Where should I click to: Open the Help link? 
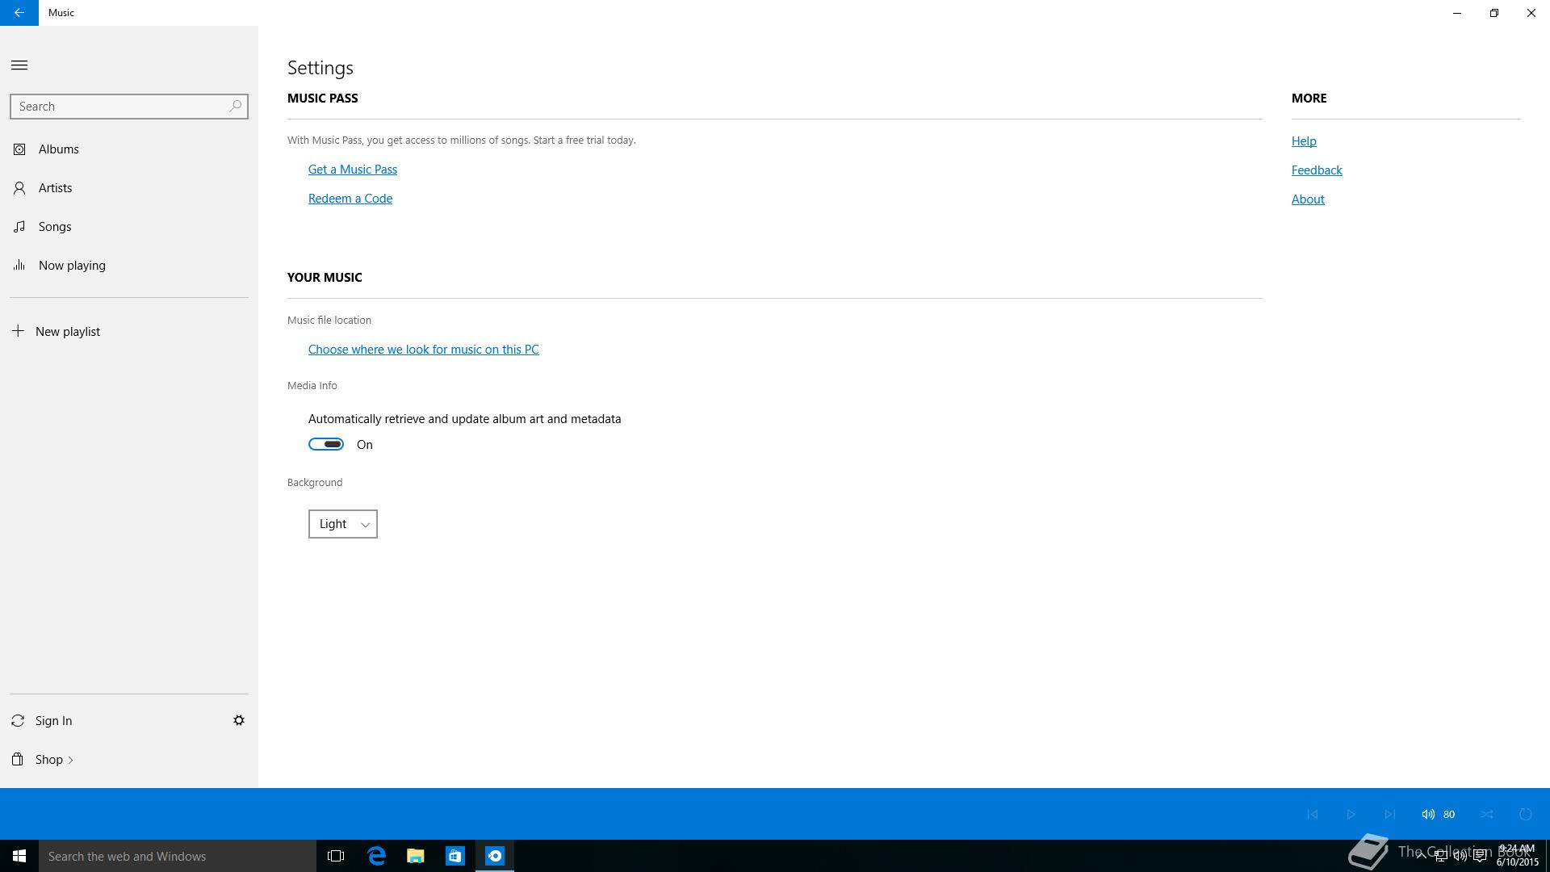pyautogui.click(x=1304, y=141)
